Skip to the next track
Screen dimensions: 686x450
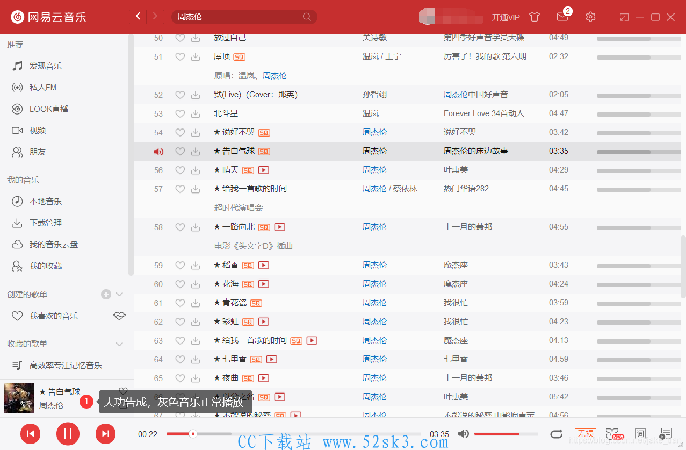click(105, 434)
